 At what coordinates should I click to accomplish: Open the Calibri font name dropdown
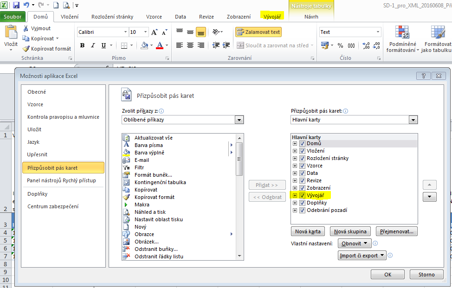[125, 32]
